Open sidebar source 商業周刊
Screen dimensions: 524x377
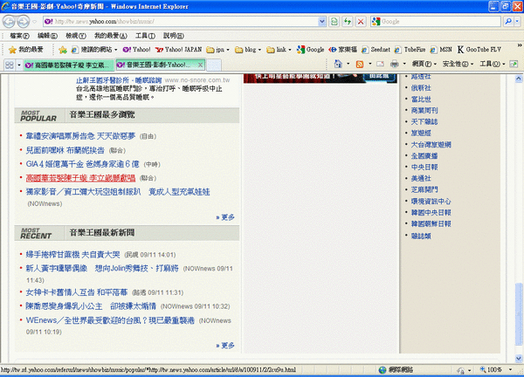tap(424, 111)
